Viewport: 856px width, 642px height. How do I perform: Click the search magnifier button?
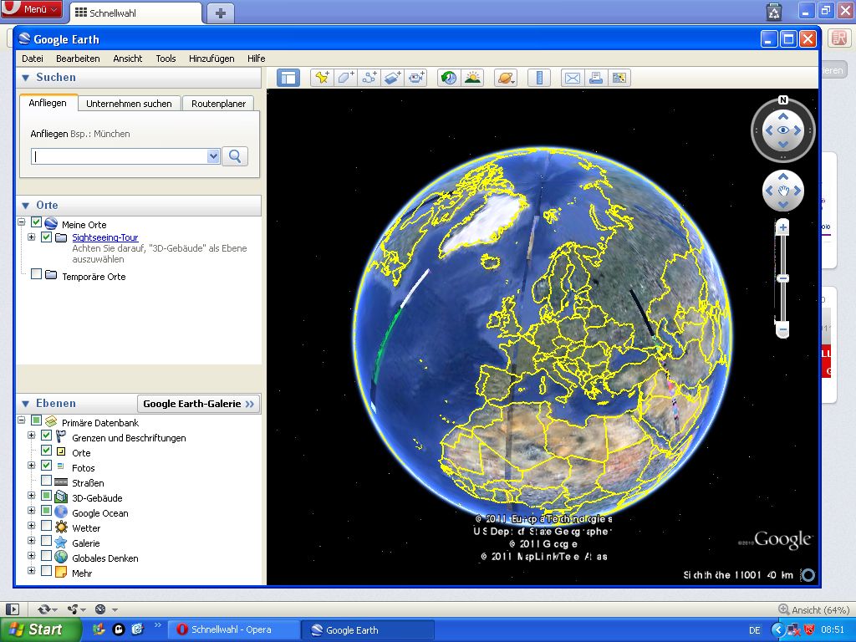(235, 156)
